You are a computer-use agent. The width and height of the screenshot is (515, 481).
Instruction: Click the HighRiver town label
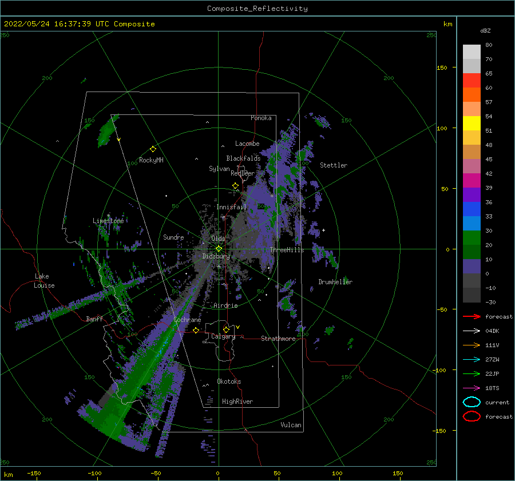(x=237, y=402)
